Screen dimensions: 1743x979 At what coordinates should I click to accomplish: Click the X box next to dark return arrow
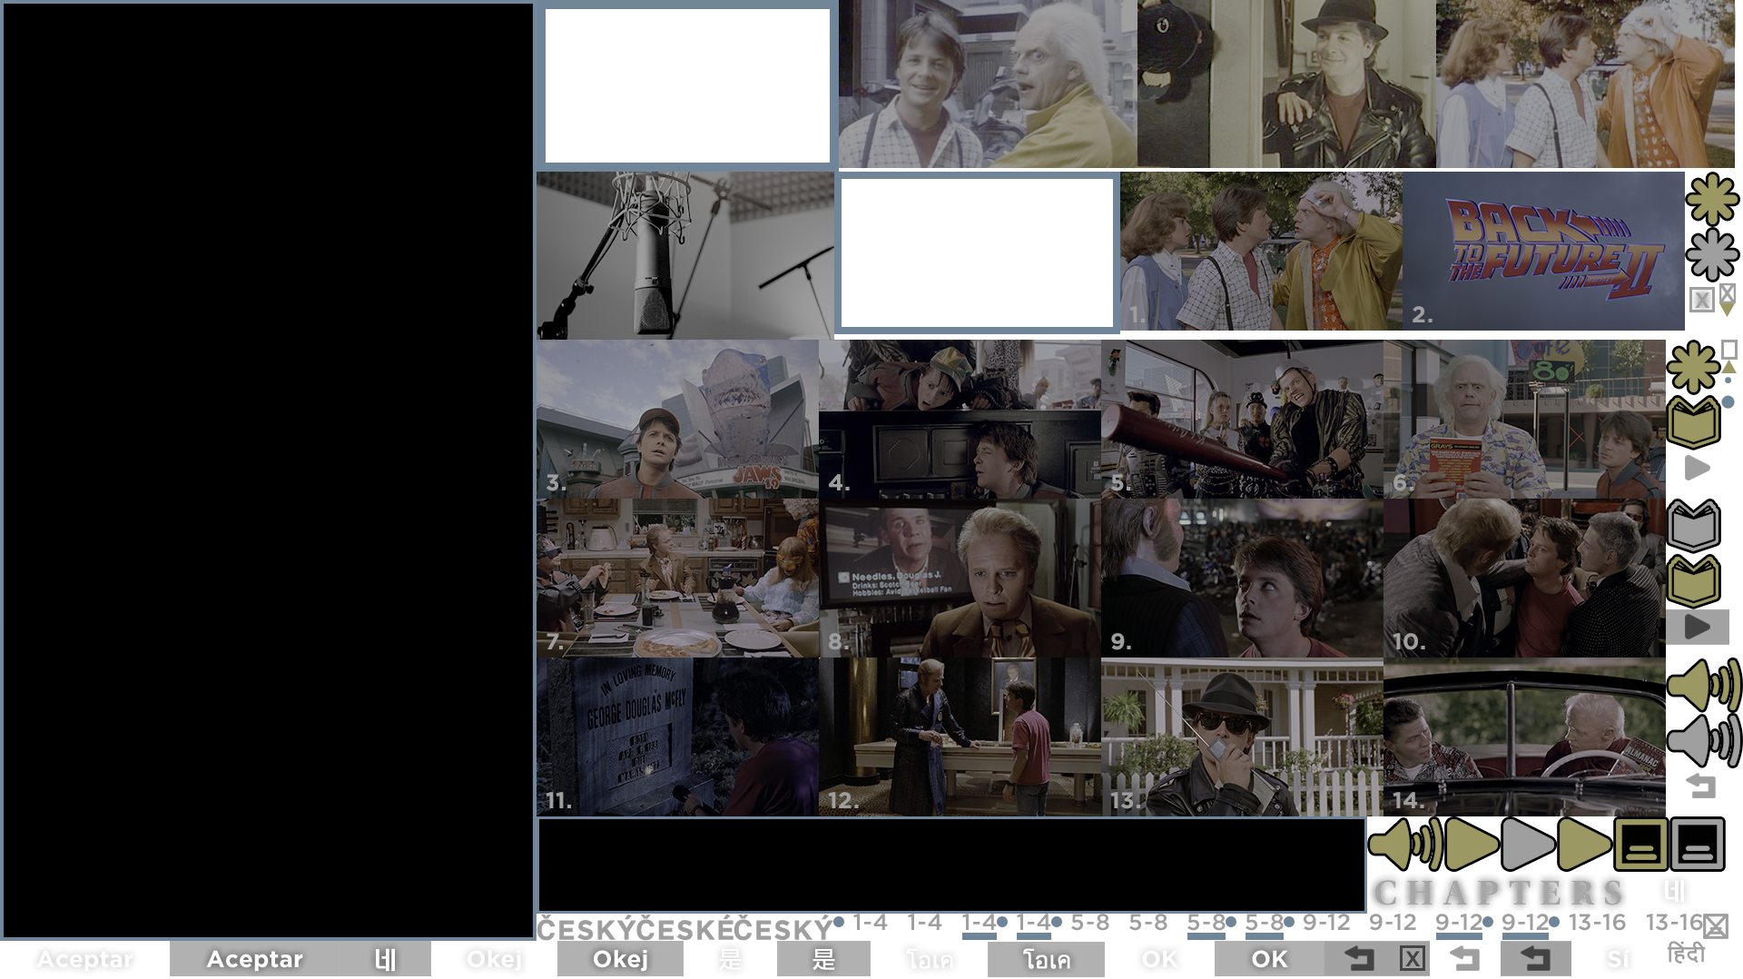click(x=1412, y=958)
